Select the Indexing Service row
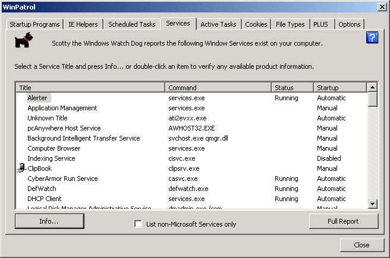This screenshot has width=390, height=258. [x=51, y=158]
